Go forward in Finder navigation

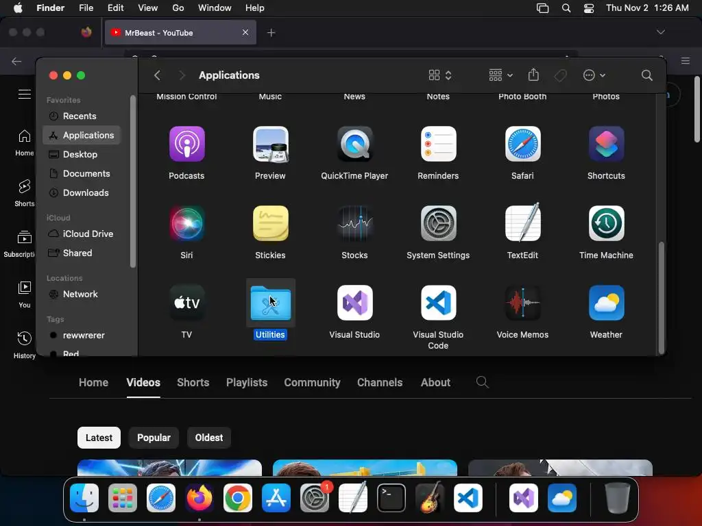click(x=182, y=75)
